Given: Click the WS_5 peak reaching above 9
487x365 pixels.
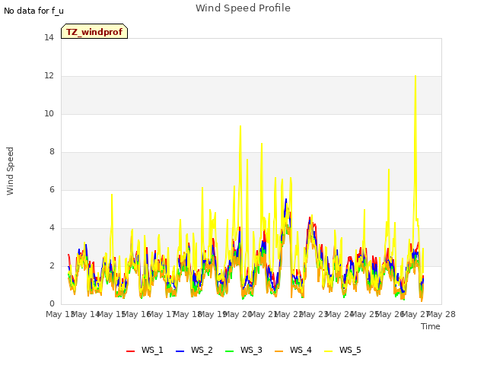Looking at the screenshot, I should tap(240, 126).
